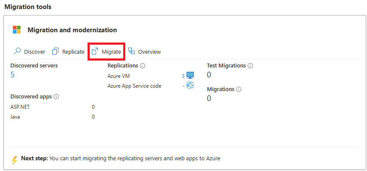This screenshot has height=171, width=367.
Task: Click info icon next to Discovered apps
Action: point(56,97)
